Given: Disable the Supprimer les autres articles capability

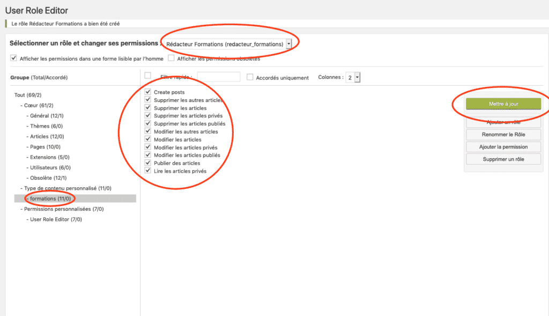Looking at the screenshot, I should (x=147, y=99).
